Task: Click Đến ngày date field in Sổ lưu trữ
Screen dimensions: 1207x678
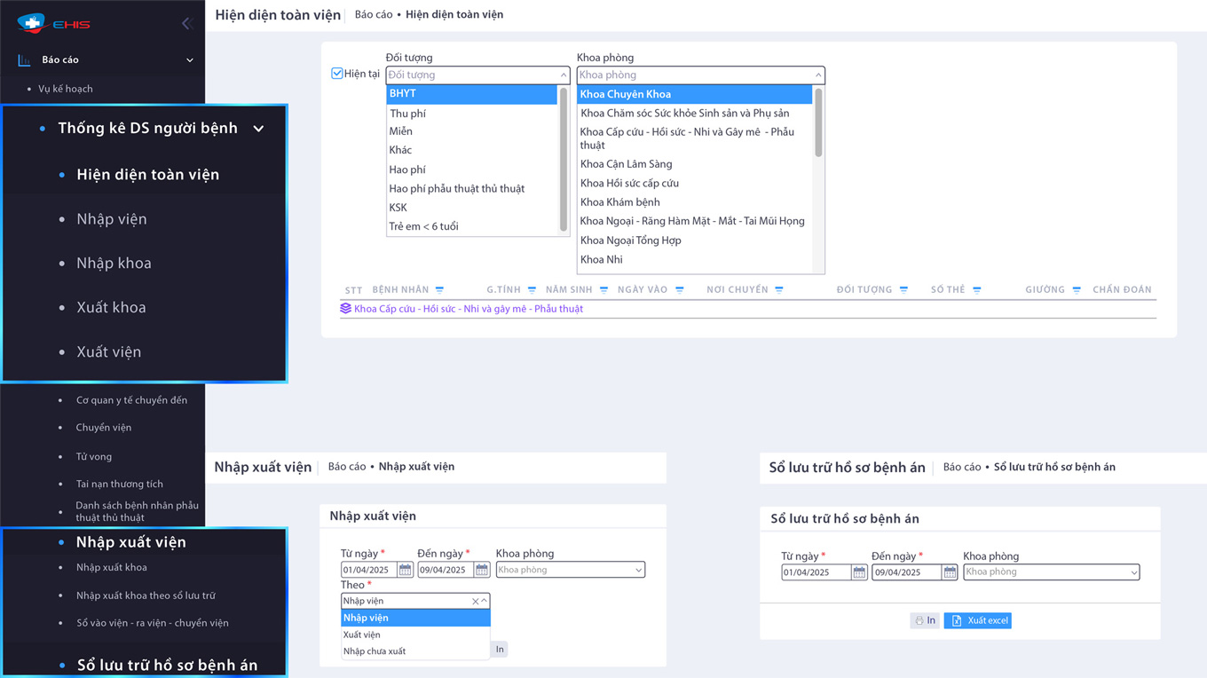Action: pos(906,572)
